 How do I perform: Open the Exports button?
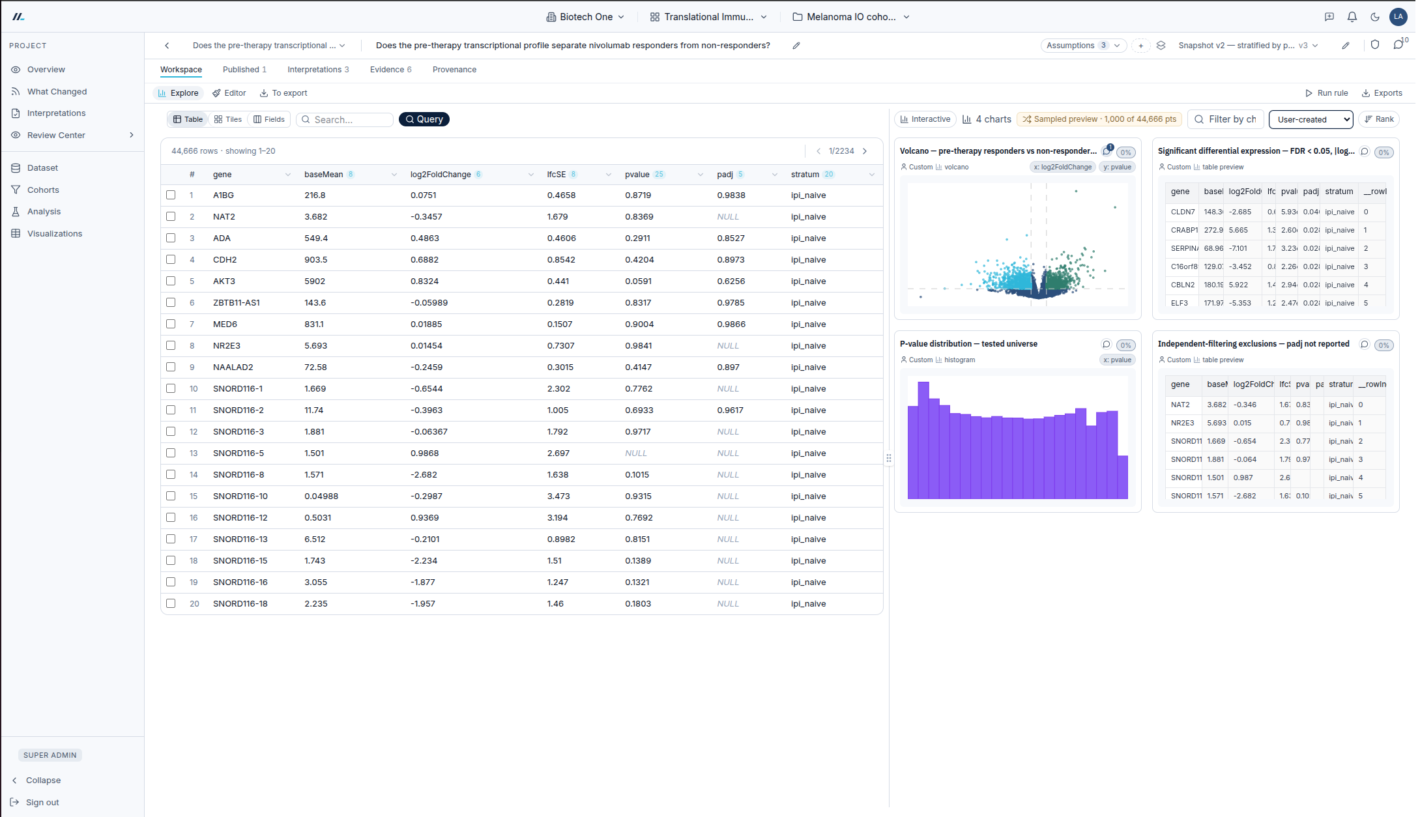(1382, 93)
